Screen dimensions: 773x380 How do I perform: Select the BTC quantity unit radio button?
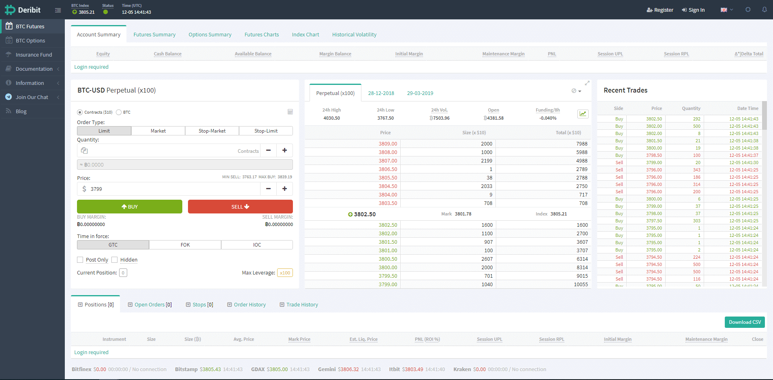[x=119, y=112]
